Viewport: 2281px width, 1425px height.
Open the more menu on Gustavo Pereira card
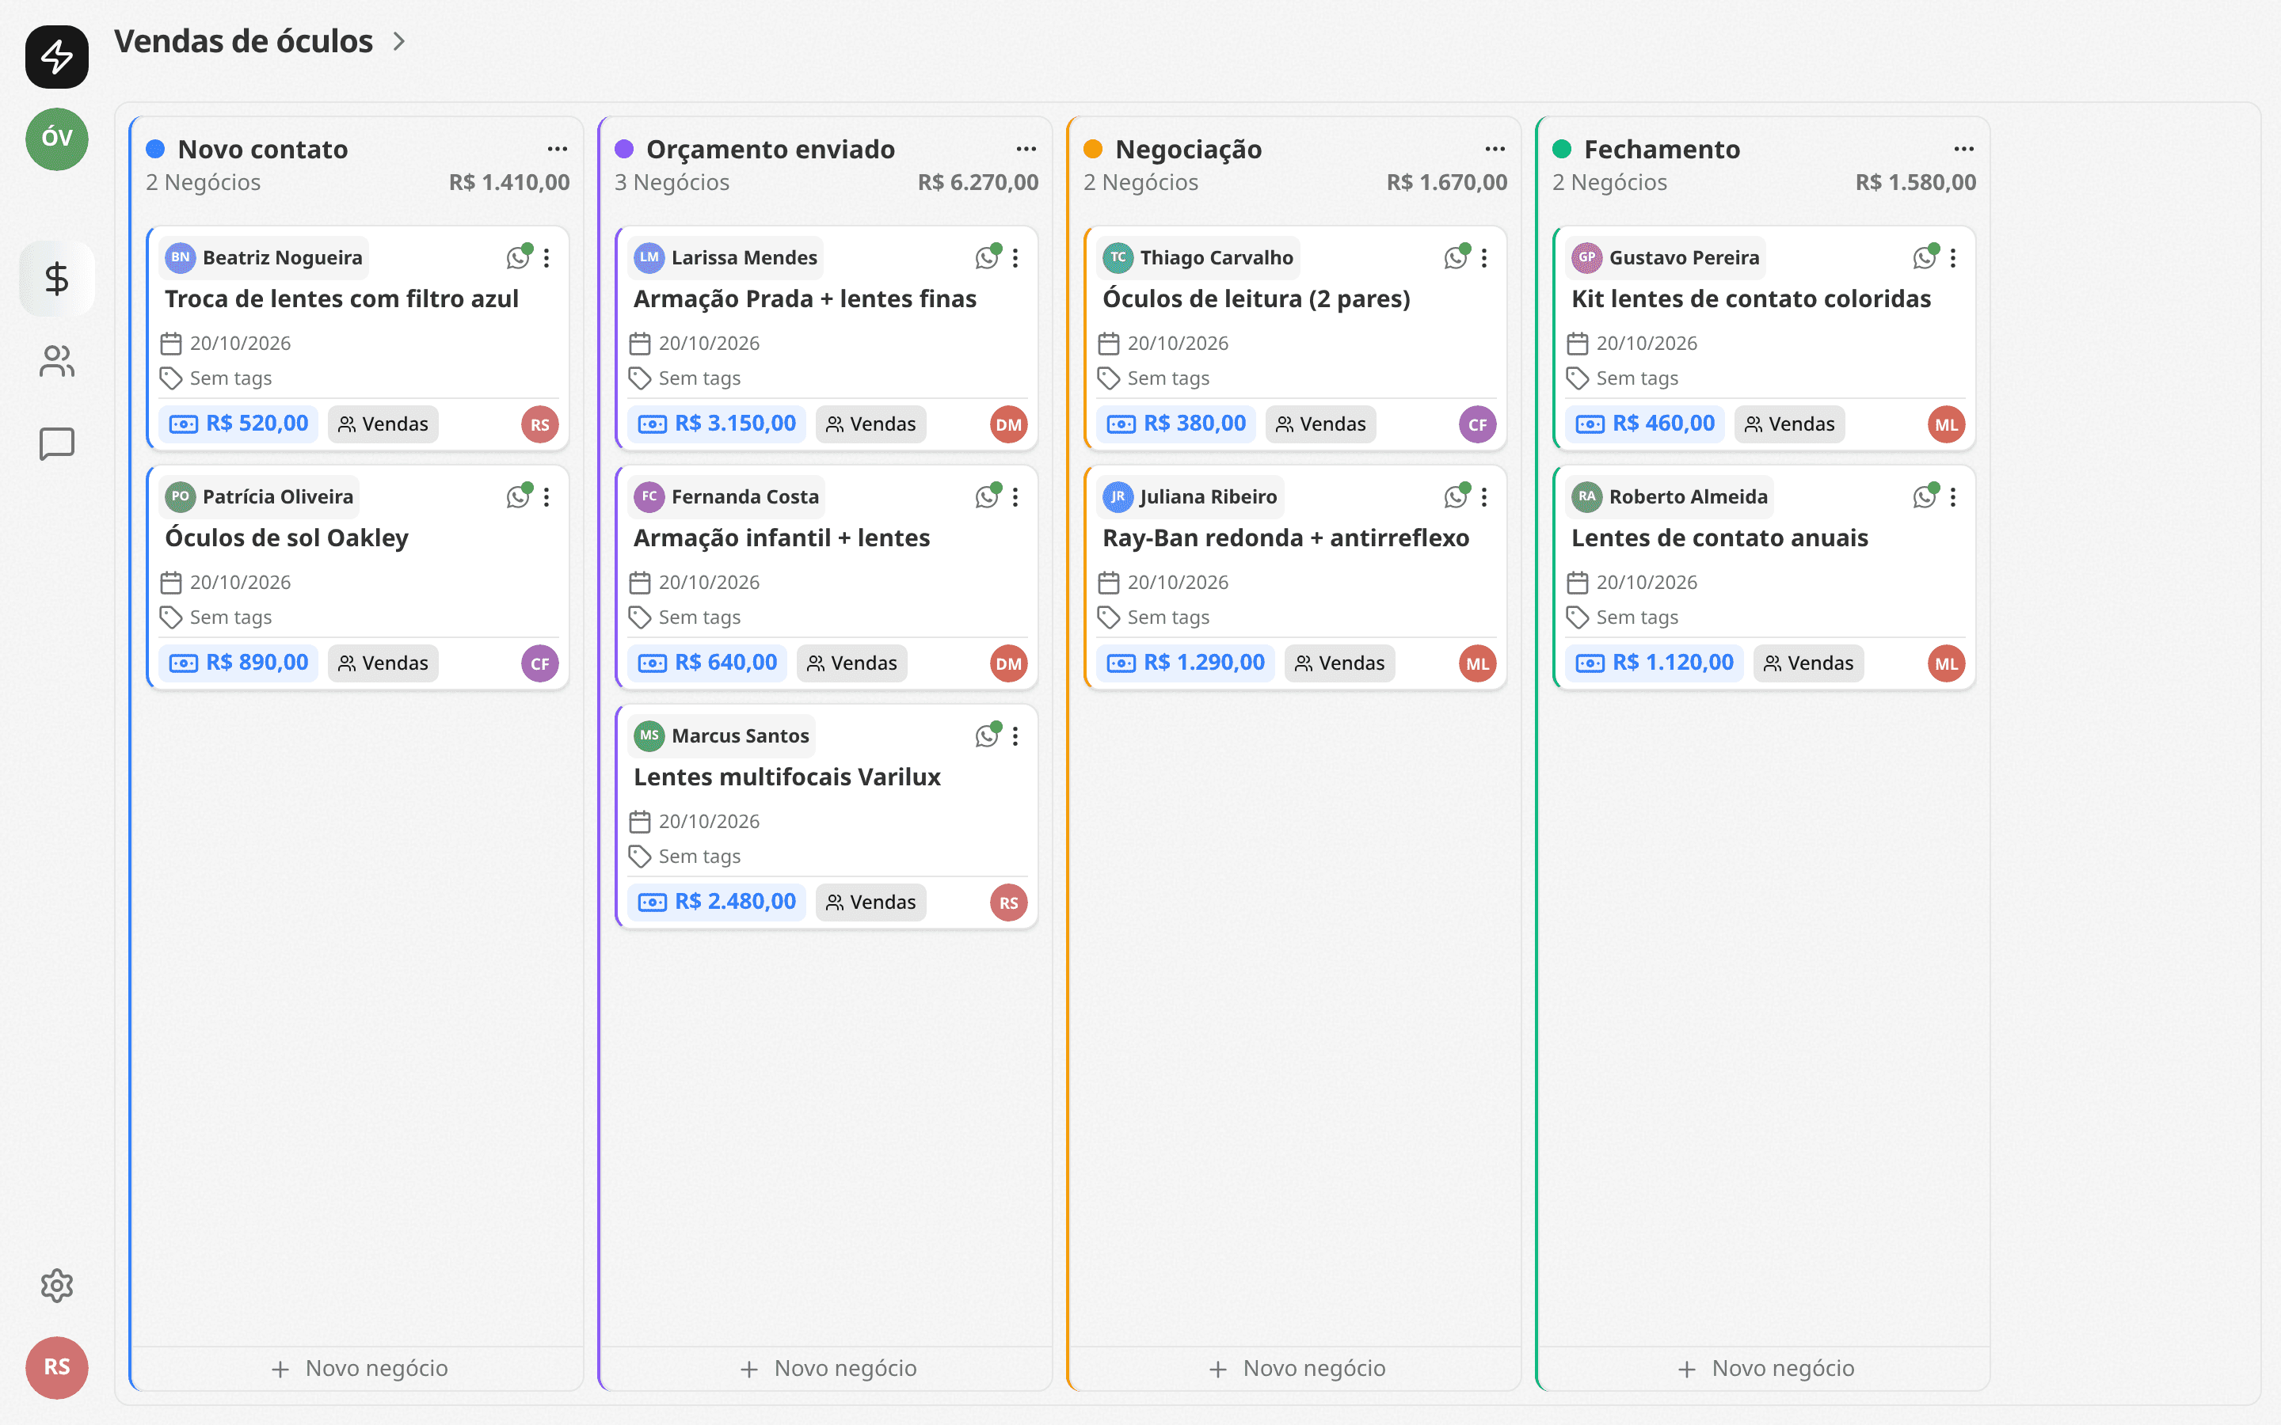pos(1953,257)
